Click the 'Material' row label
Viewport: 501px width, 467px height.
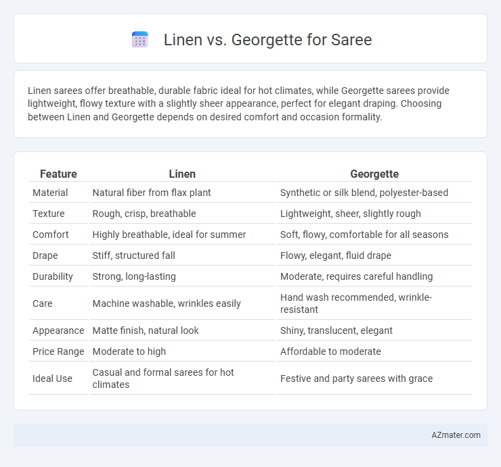(50, 193)
